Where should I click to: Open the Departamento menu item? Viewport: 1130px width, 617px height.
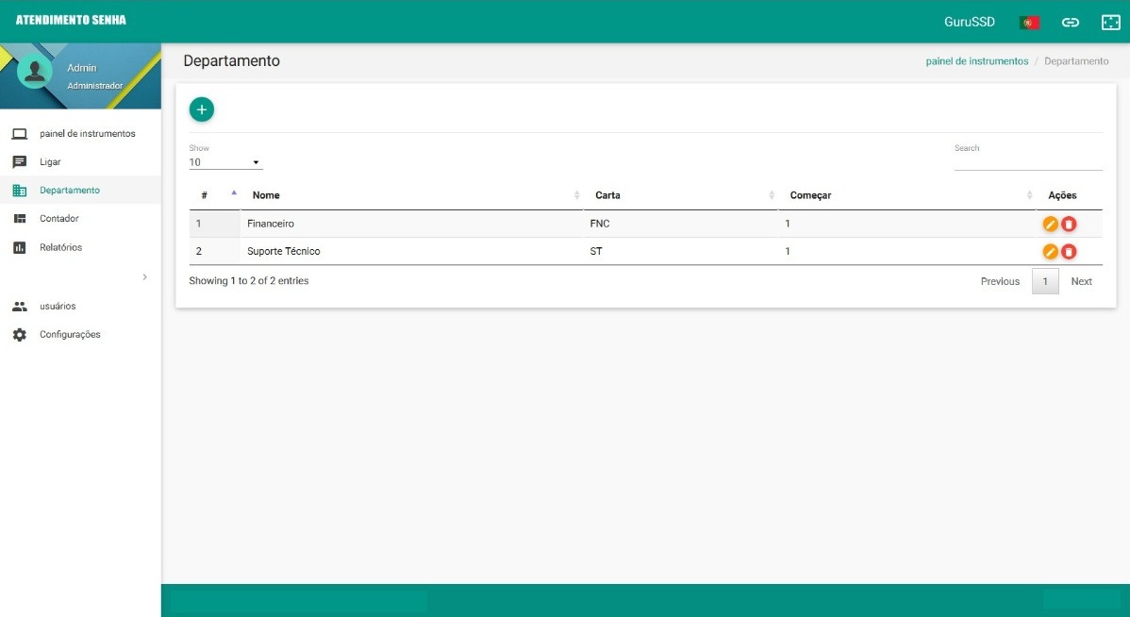tap(70, 190)
